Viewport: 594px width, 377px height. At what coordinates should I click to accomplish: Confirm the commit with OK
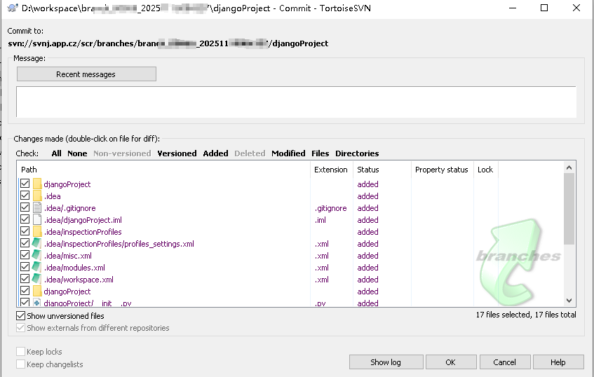click(451, 362)
